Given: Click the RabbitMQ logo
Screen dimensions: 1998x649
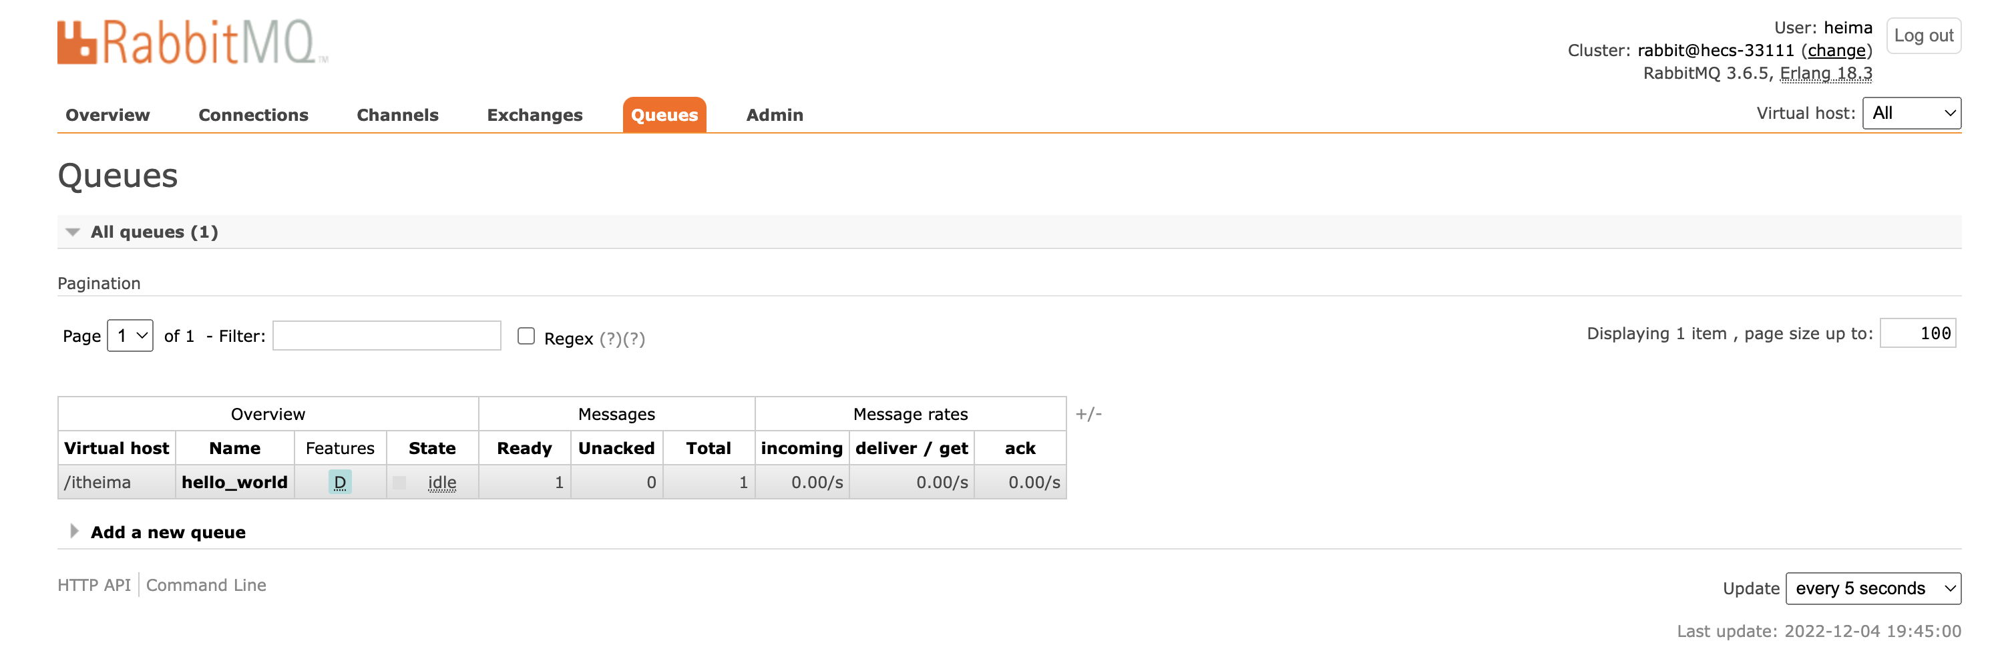Looking at the screenshot, I should (x=192, y=42).
